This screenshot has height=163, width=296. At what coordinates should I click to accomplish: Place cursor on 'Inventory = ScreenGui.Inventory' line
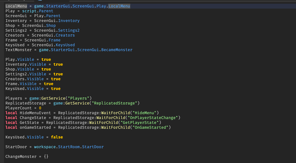tap(42, 21)
